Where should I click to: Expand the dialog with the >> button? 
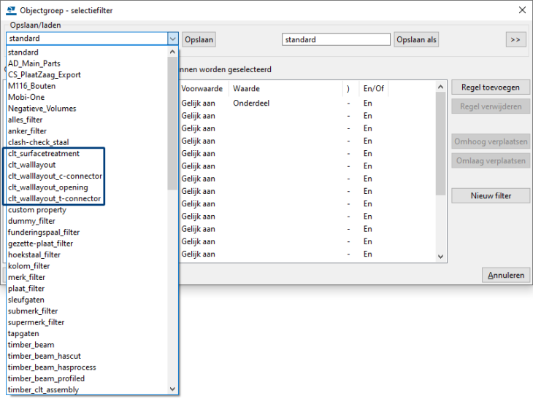[515, 39]
